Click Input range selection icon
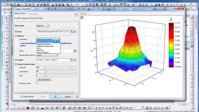 click(x=72, y=31)
